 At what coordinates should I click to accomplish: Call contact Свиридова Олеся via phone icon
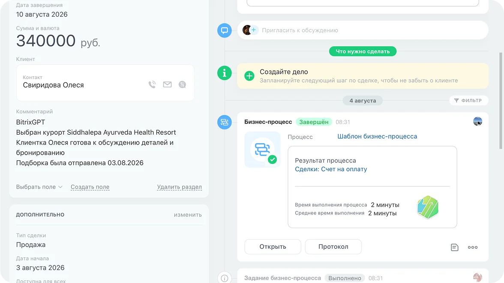[x=152, y=84]
